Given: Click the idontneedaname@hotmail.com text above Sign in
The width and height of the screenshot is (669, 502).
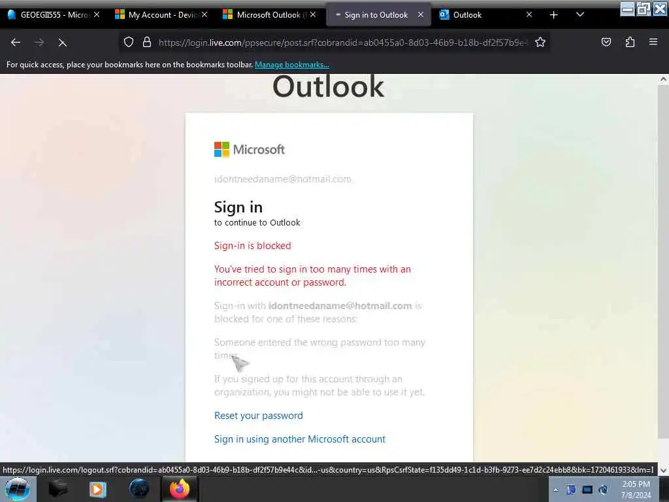Looking at the screenshot, I should click(282, 179).
